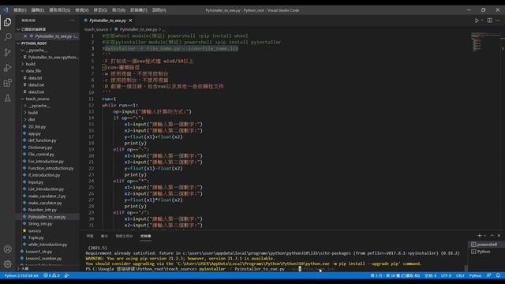Open the second menu (Edit) in menu bar
Image resolution: width=505 pixels, height=284 pixels.
[x=37, y=10]
